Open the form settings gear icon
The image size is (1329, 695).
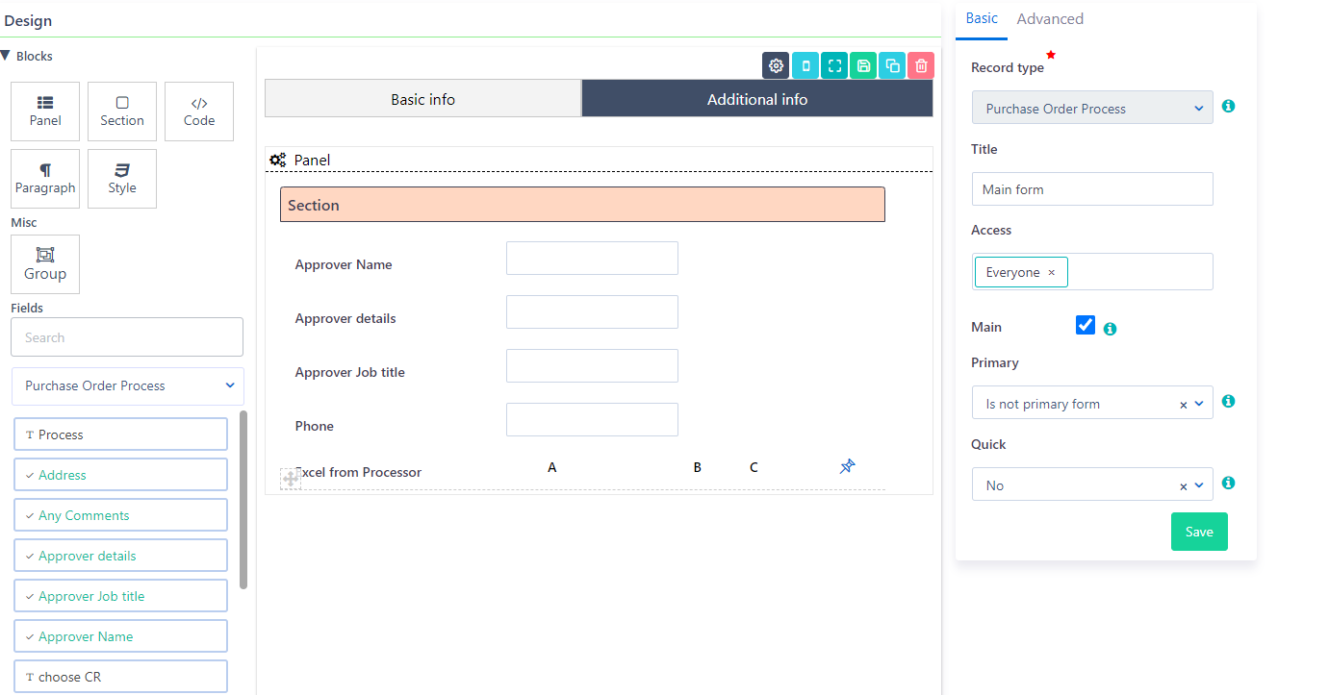point(776,65)
